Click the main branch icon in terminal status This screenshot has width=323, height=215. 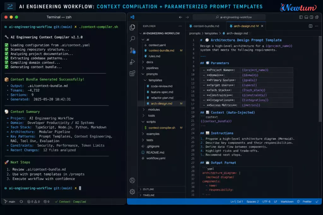6,202
